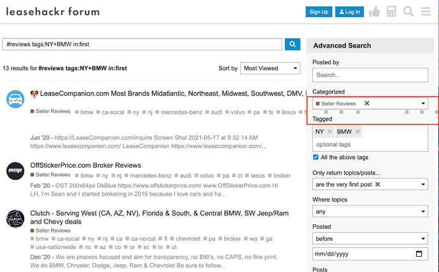This screenshot has width=439, height=272.
Task: Remove the BMW tag chip
Action: [x=358, y=132]
